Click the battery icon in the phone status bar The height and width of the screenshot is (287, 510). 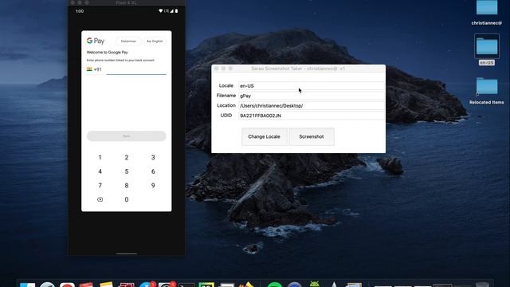(177, 11)
